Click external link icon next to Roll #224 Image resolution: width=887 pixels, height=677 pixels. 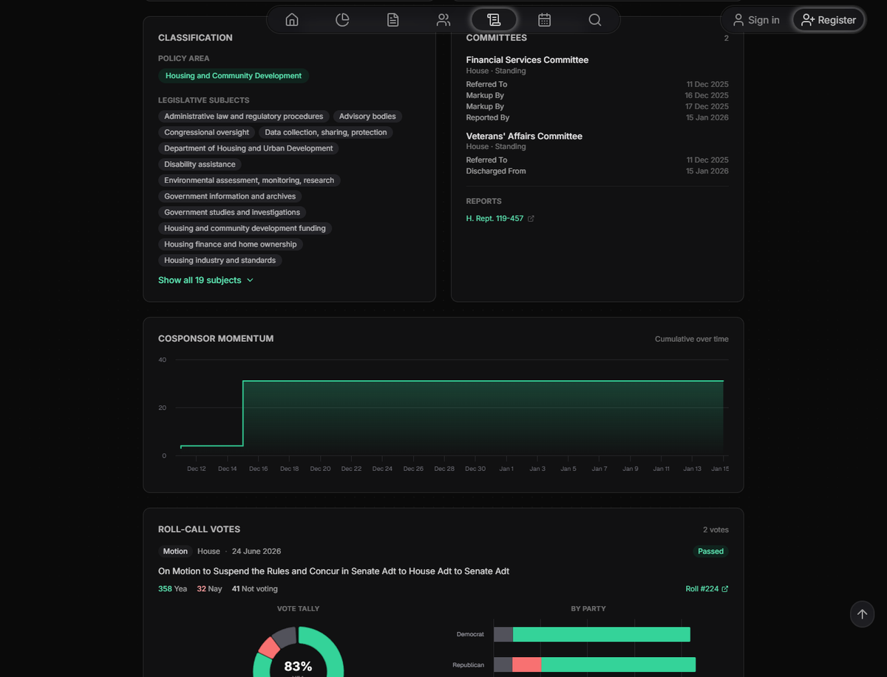tap(725, 589)
